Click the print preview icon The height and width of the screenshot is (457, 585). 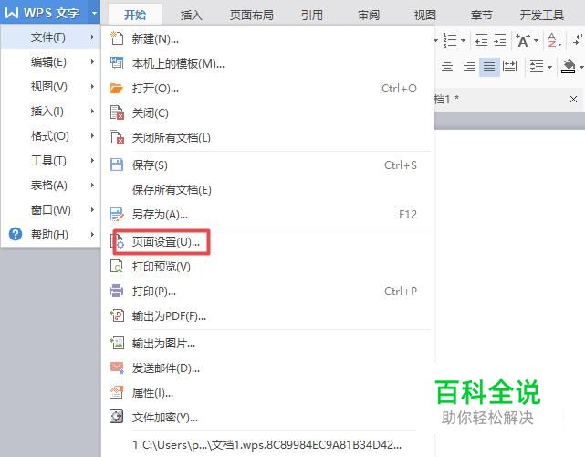click(117, 266)
